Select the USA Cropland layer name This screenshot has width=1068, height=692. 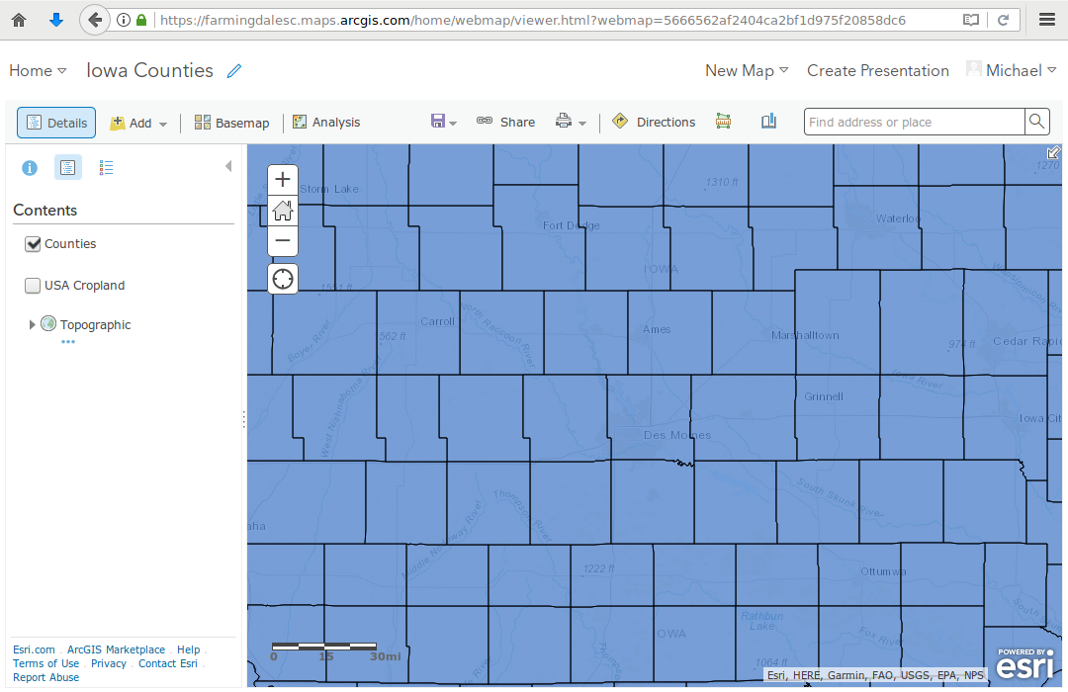[x=84, y=286]
